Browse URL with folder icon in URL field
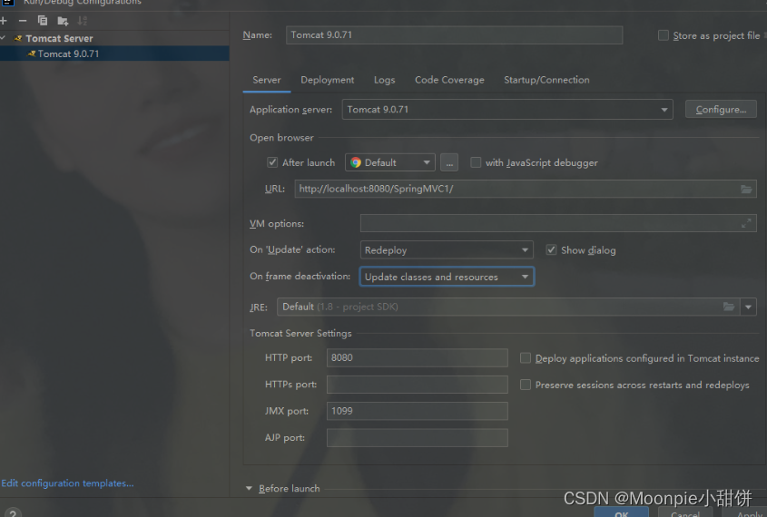Image resolution: width=767 pixels, height=517 pixels. [746, 189]
